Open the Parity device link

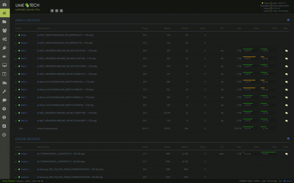pyautogui.click(x=24, y=35)
